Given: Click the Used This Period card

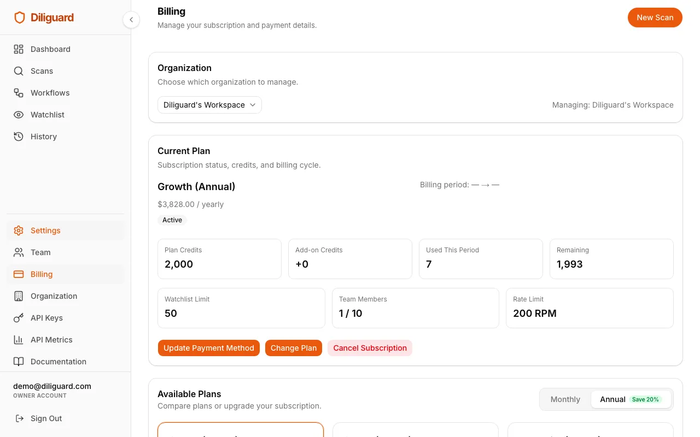Looking at the screenshot, I should point(481,259).
